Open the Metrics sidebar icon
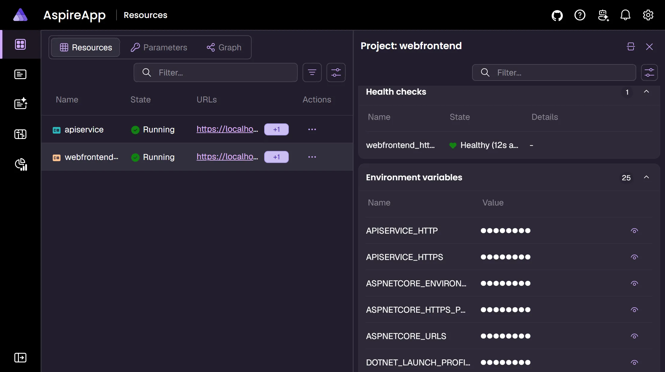 [21, 164]
